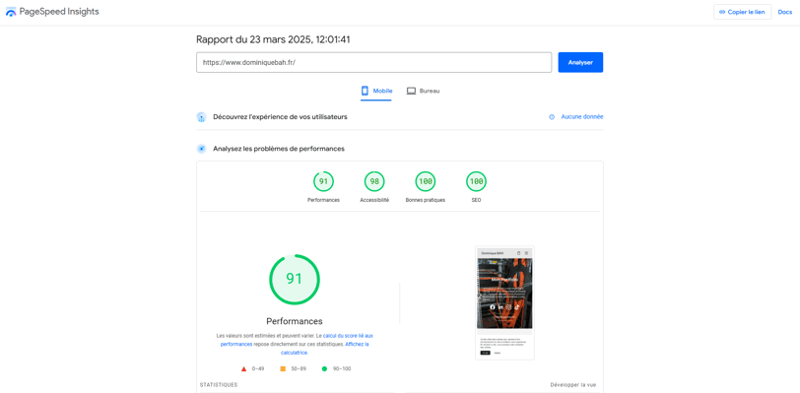Image resolution: width=800 pixels, height=393 pixels.
Task: Click the desktop monitor icon for Bureau
Action: click(411, 91)
